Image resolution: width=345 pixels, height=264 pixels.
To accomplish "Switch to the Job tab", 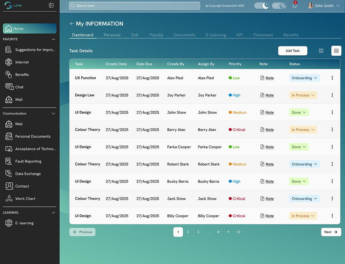I will tap(134, 35).
